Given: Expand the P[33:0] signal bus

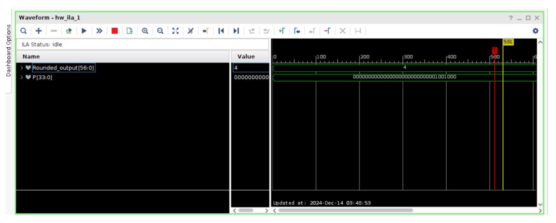Looking at the screenshot, I should pos(21,77).
